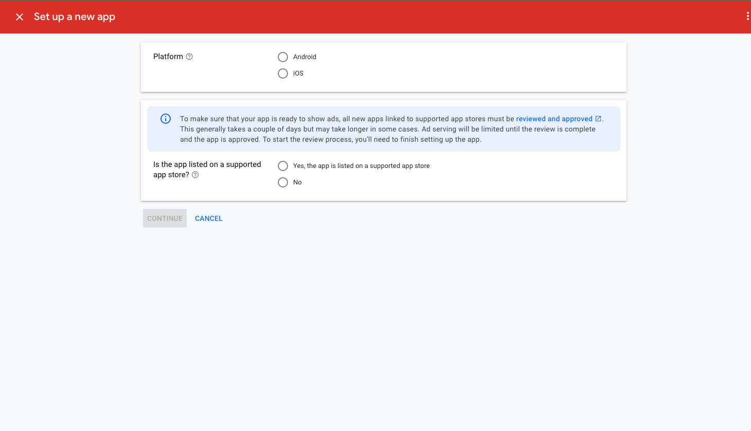Click the Platform field label

(x=168, y=57)
